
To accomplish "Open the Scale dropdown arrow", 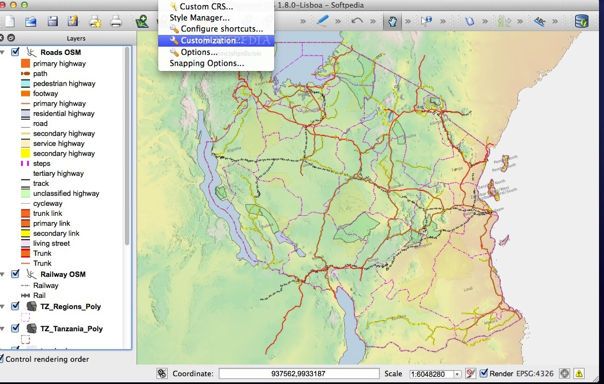I will pos(457,374).
